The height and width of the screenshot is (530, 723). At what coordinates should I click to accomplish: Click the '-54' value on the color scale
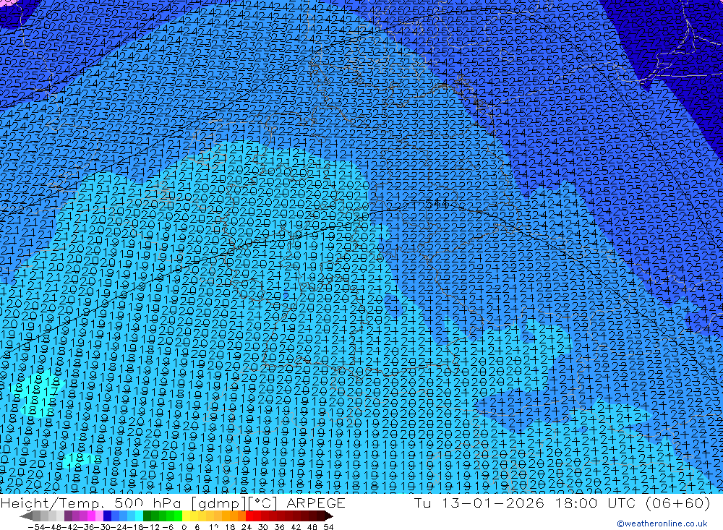pyautogui.click(x=36, y=527)
